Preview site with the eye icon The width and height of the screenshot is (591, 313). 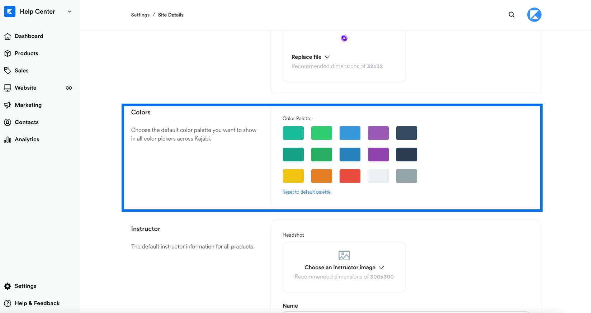pos(69,88)
